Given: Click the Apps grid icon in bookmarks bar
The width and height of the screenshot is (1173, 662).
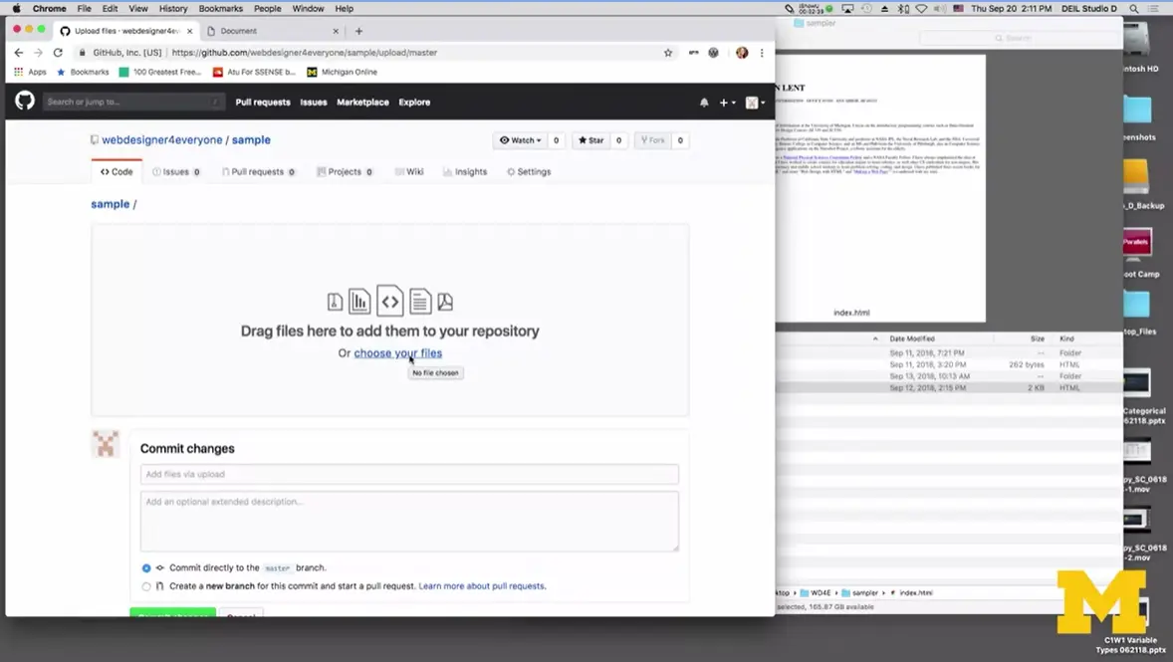Looking at the screenshot, I should click(18, 72).
